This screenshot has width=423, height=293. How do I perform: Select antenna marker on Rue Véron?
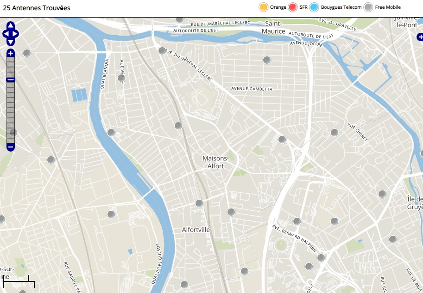click(x=121, y=78)
